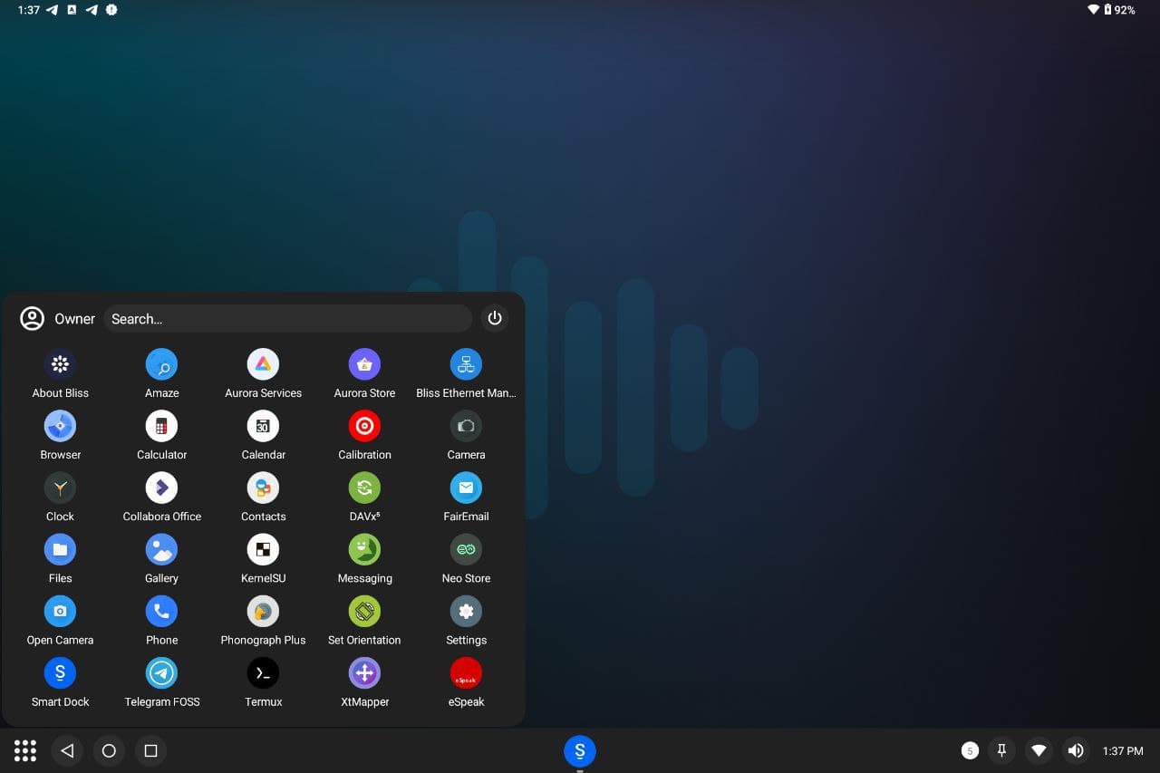Screen dimensions: 1160x773
Task: Launch Telegram FOSS
Action: coord(161,672)
